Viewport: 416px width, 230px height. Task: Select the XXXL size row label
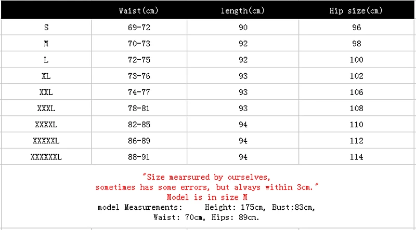click(x=46, y=109)
